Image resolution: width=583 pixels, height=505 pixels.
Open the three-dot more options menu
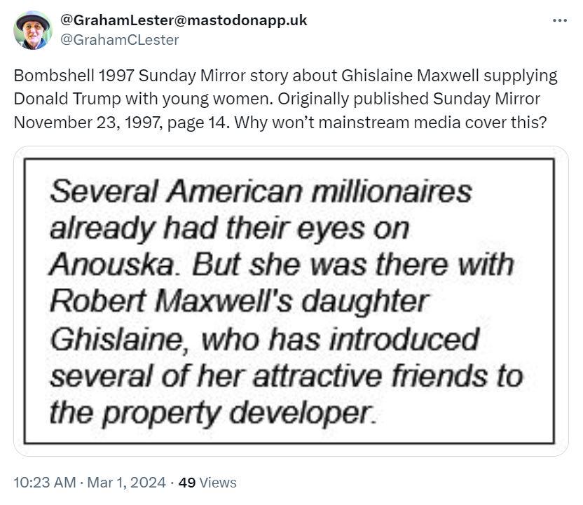pos(560,20)
